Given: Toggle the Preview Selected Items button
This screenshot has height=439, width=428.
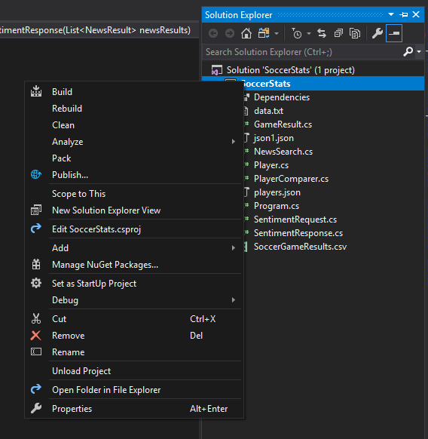Looking at the screenshot, I should (394, 33).
